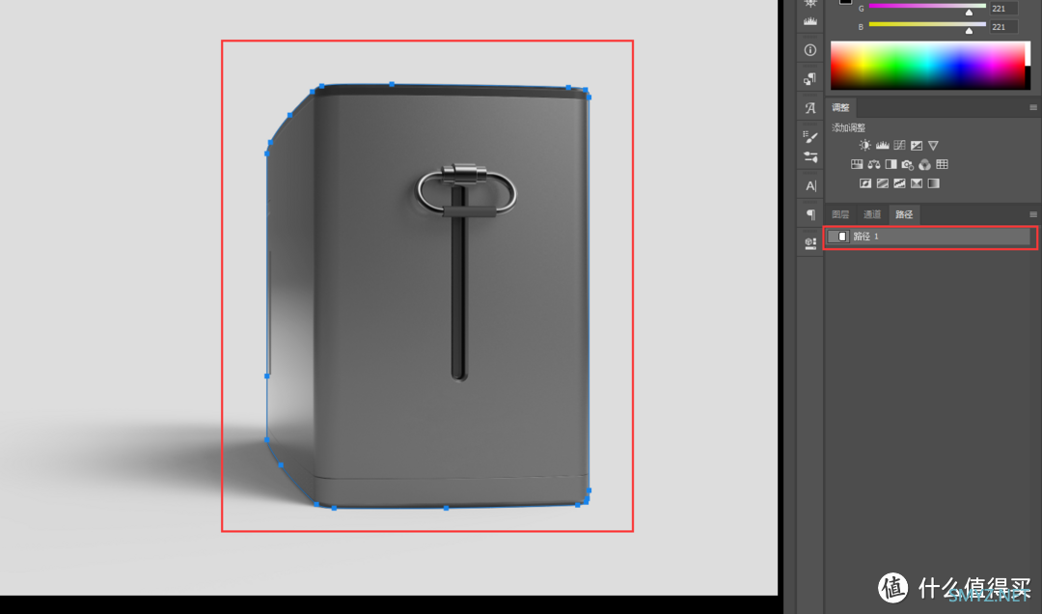Switch to the 图层 tab

pos(840,214)
